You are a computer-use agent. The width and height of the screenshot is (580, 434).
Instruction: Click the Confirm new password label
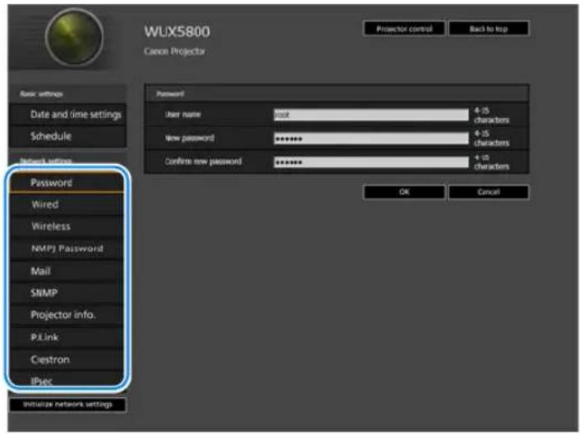(204, 162)
